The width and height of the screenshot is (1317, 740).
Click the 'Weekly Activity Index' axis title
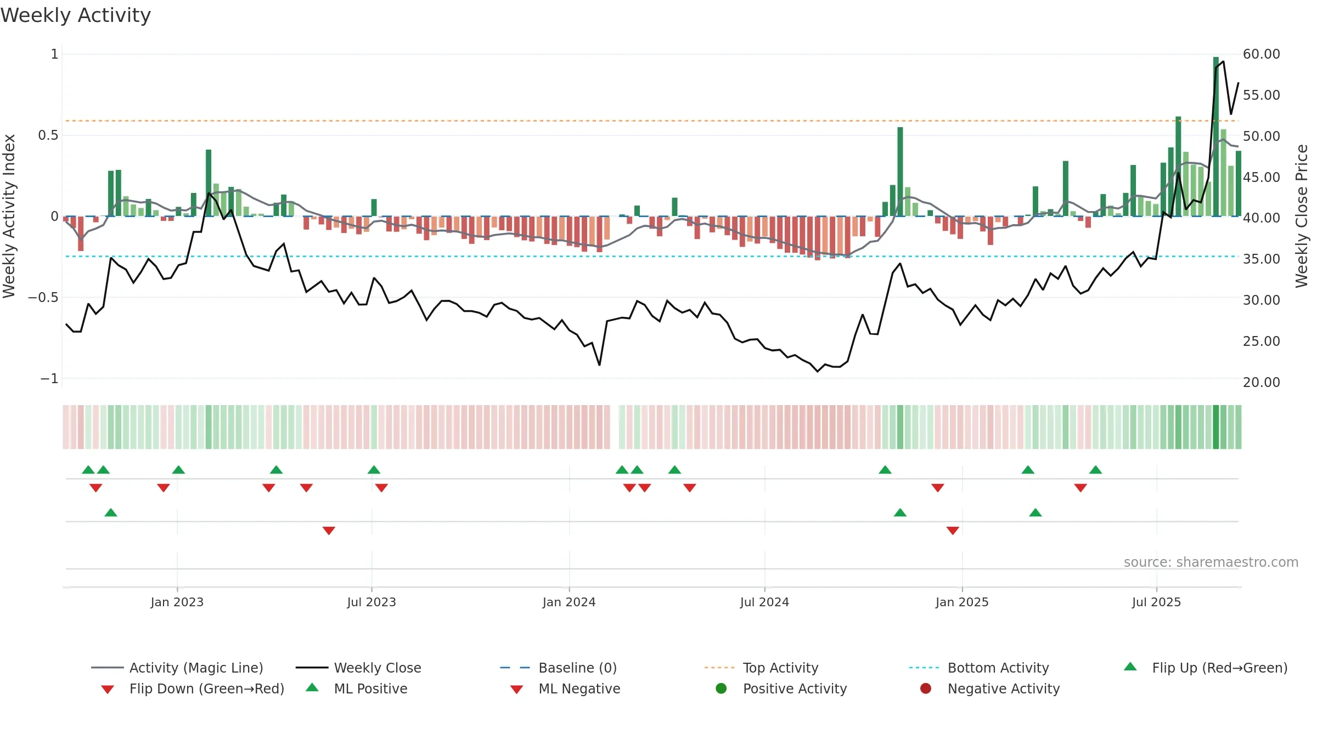pos(9,217)
